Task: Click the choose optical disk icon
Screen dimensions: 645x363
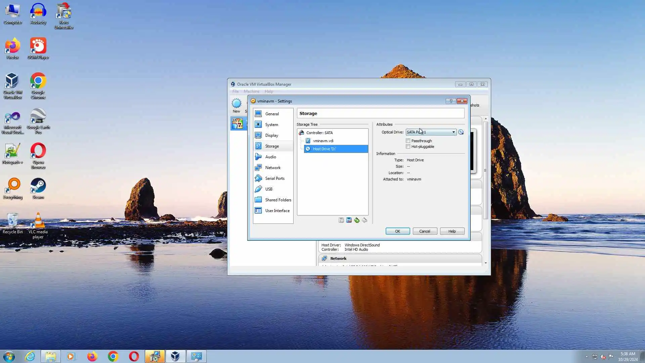Action: point(461,132)
